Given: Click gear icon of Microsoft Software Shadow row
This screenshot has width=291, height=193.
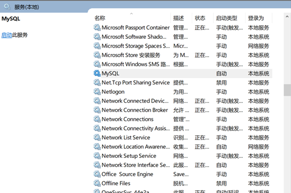Looking at the screenshot, I should (x=97, y=37).
